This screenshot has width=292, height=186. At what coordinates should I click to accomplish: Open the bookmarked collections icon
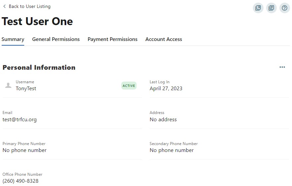point(258,8)
